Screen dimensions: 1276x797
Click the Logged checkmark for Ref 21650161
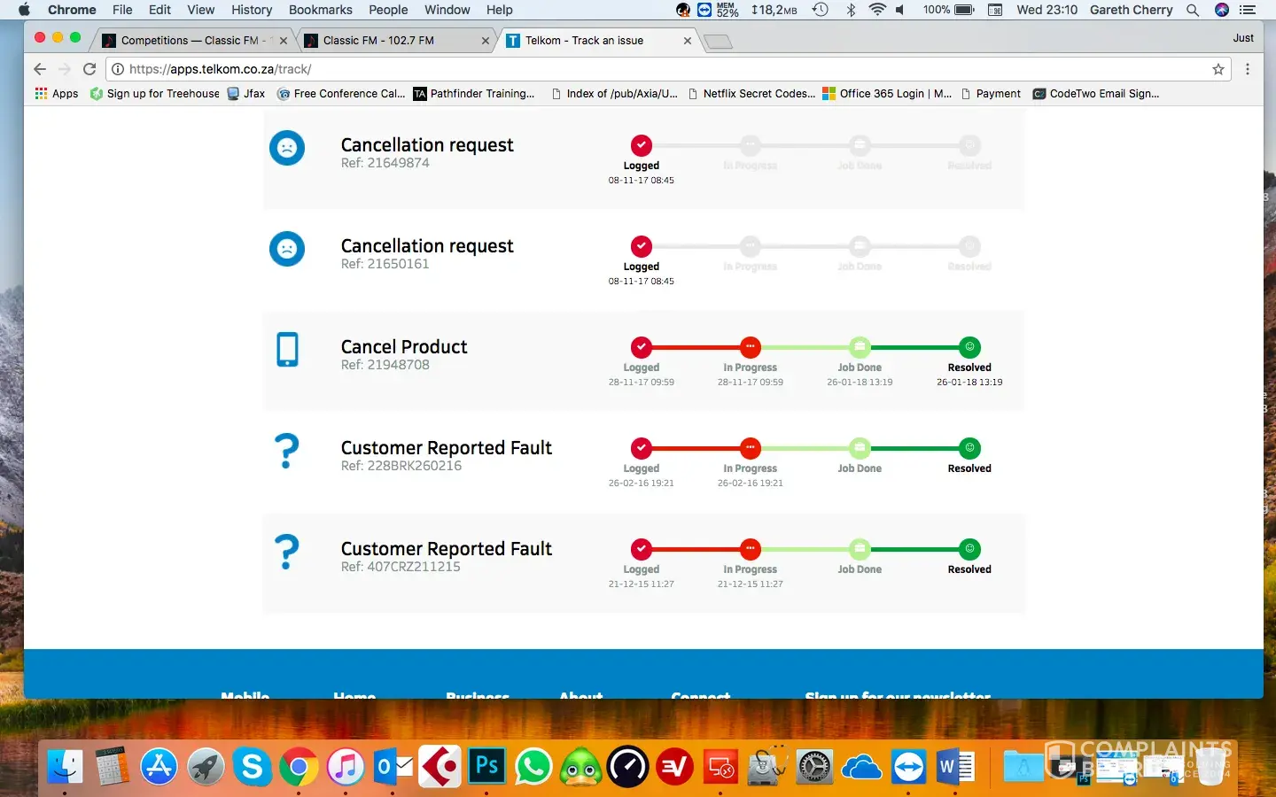(642, 246)
